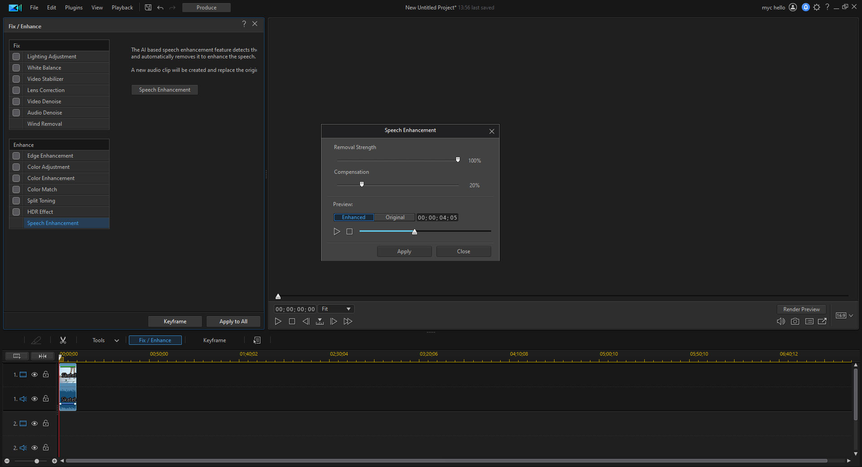
Task: Open preview display options list icon
Action: coord(809,322)
